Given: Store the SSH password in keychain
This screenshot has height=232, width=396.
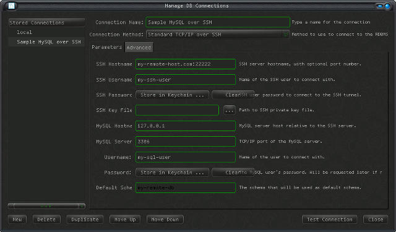Looking at the screenshot, I should coord(173,95).
